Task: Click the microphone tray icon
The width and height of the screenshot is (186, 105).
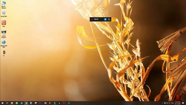Action: click(165, 103)
